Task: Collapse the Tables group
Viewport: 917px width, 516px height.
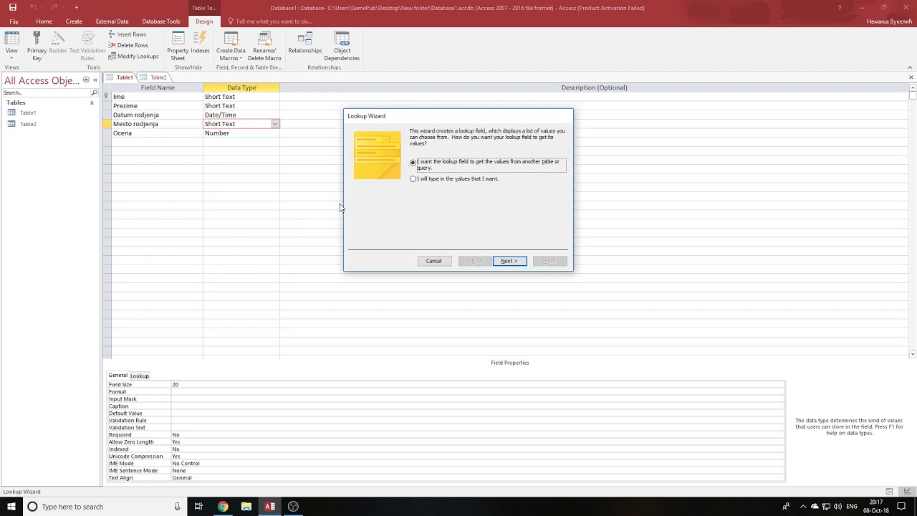Action: [92, 103]
